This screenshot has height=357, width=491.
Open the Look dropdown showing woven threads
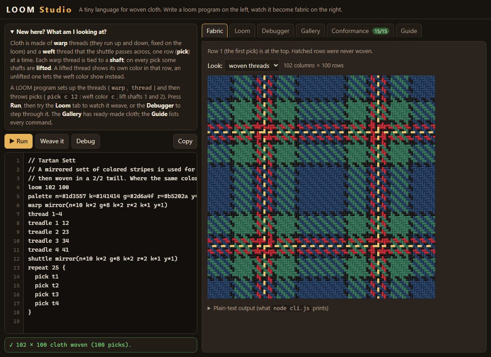[x=252, y=66]
